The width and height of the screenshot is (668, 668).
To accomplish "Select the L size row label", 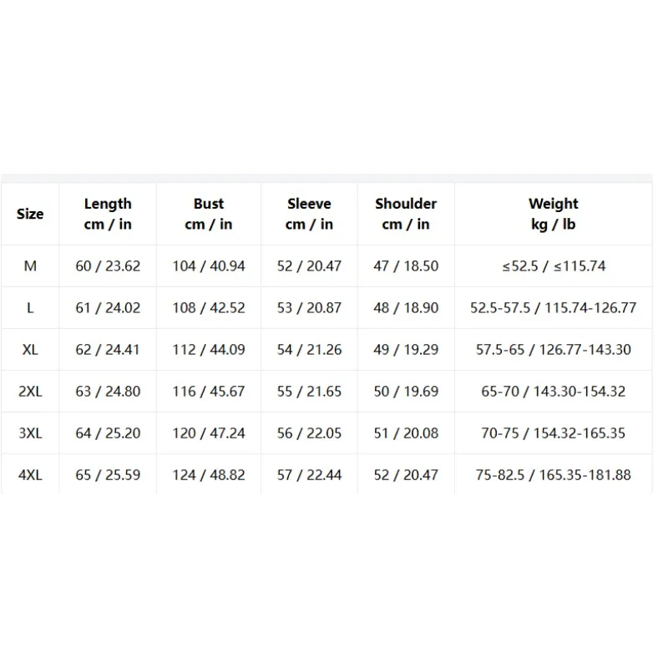I will (x=30, y=308).
